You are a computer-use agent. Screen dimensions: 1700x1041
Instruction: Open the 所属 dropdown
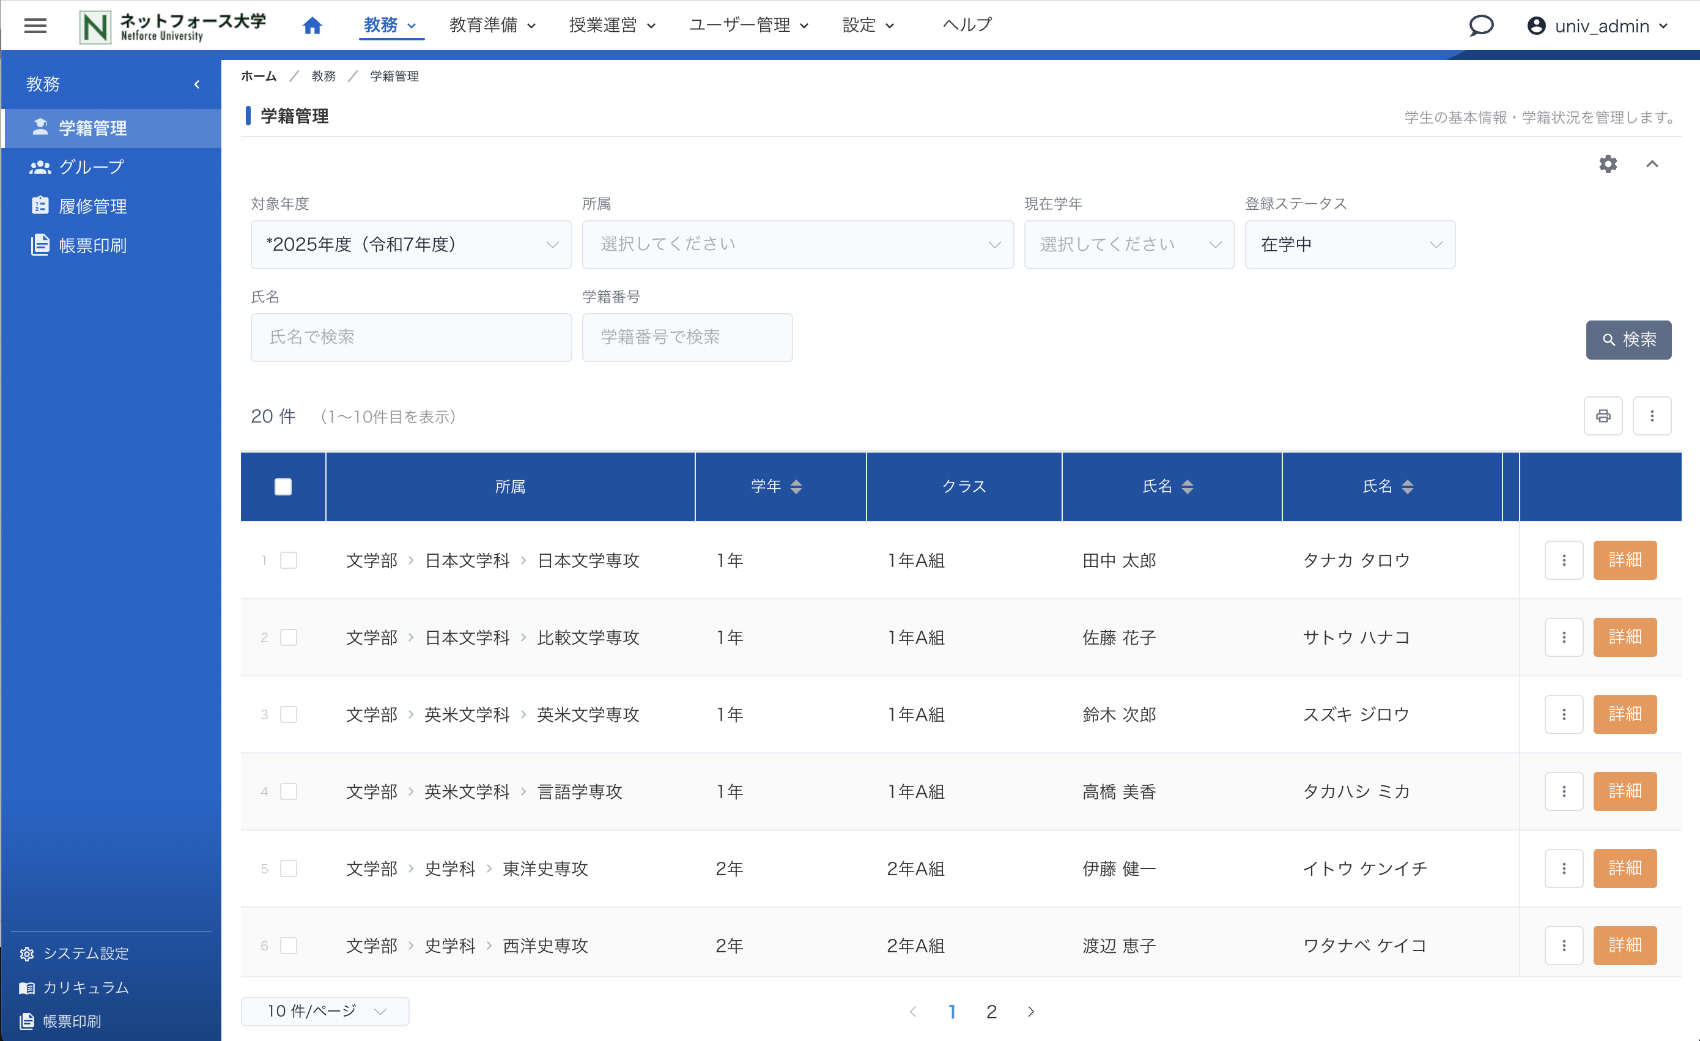[797, 244]
